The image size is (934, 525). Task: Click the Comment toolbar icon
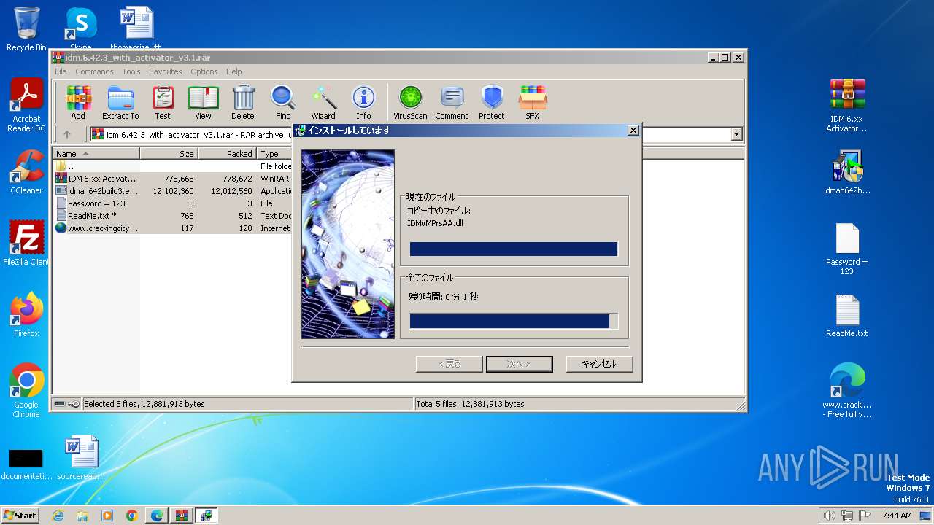[452, 102]
